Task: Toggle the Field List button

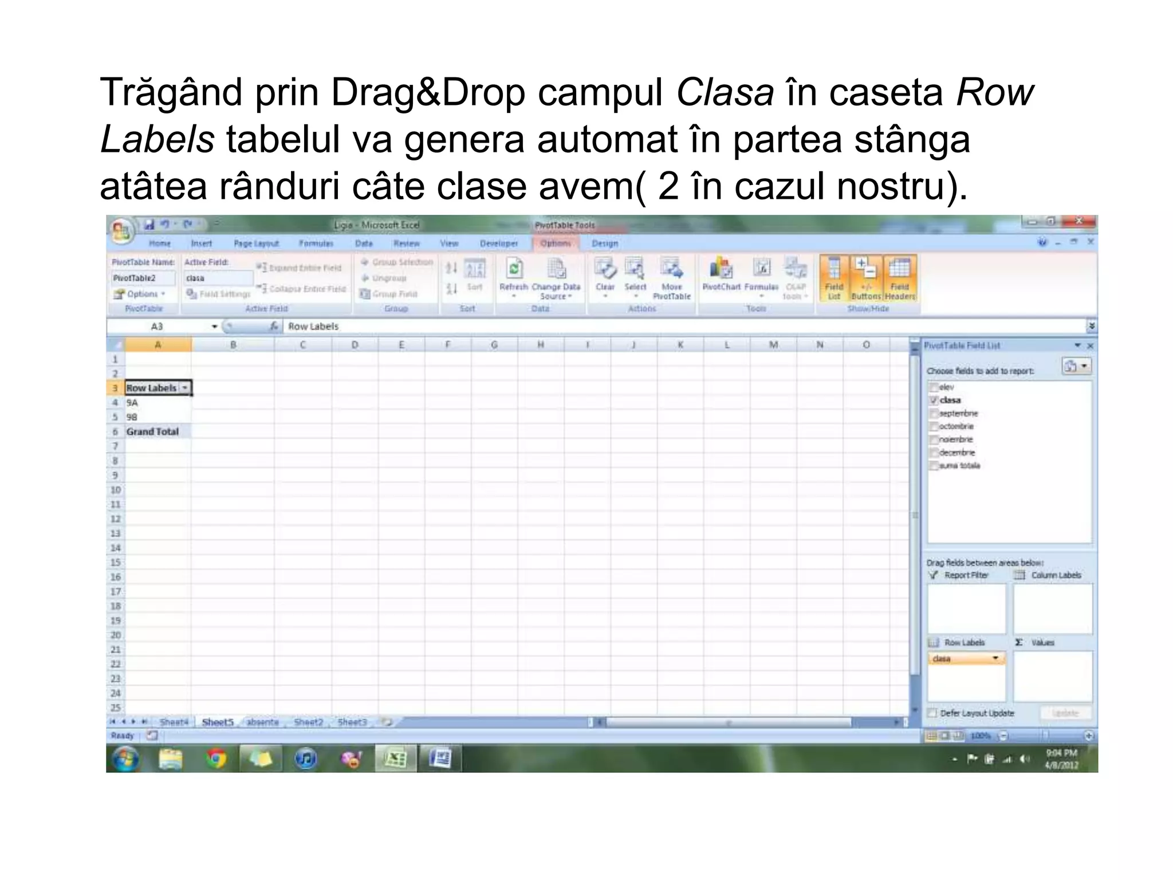Action: [x=834, y=278]
